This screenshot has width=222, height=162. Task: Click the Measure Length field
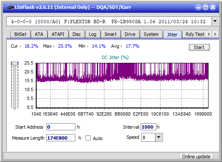(61, 138)
